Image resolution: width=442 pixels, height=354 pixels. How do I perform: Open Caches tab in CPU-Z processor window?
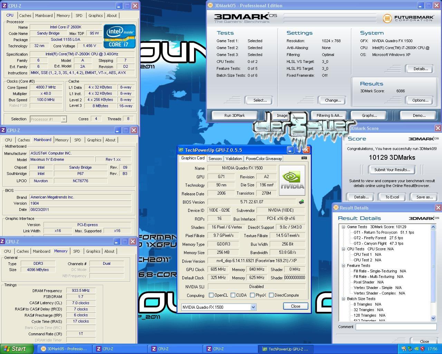pos(25,16)
